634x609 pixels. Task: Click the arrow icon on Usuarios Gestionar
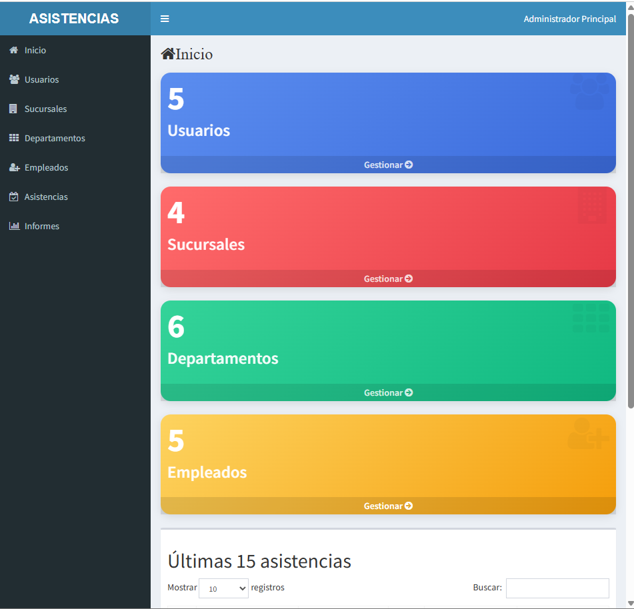(409, 165)
